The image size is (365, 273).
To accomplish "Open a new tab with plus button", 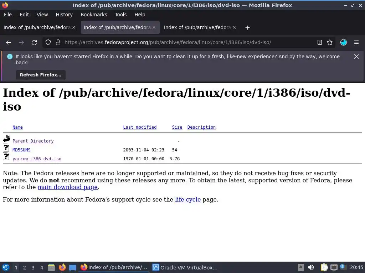I will [248, 28].
